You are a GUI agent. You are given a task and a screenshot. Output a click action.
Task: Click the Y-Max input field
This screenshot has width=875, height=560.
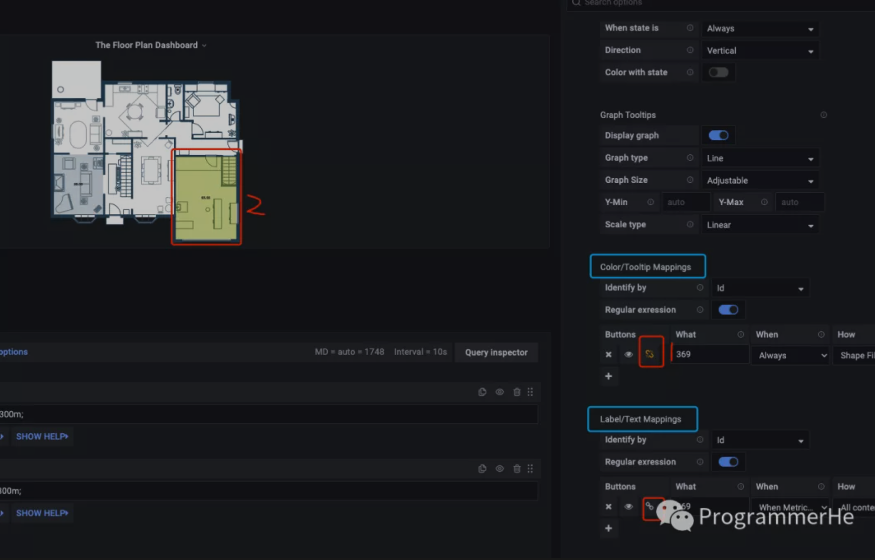pos(799,202)
